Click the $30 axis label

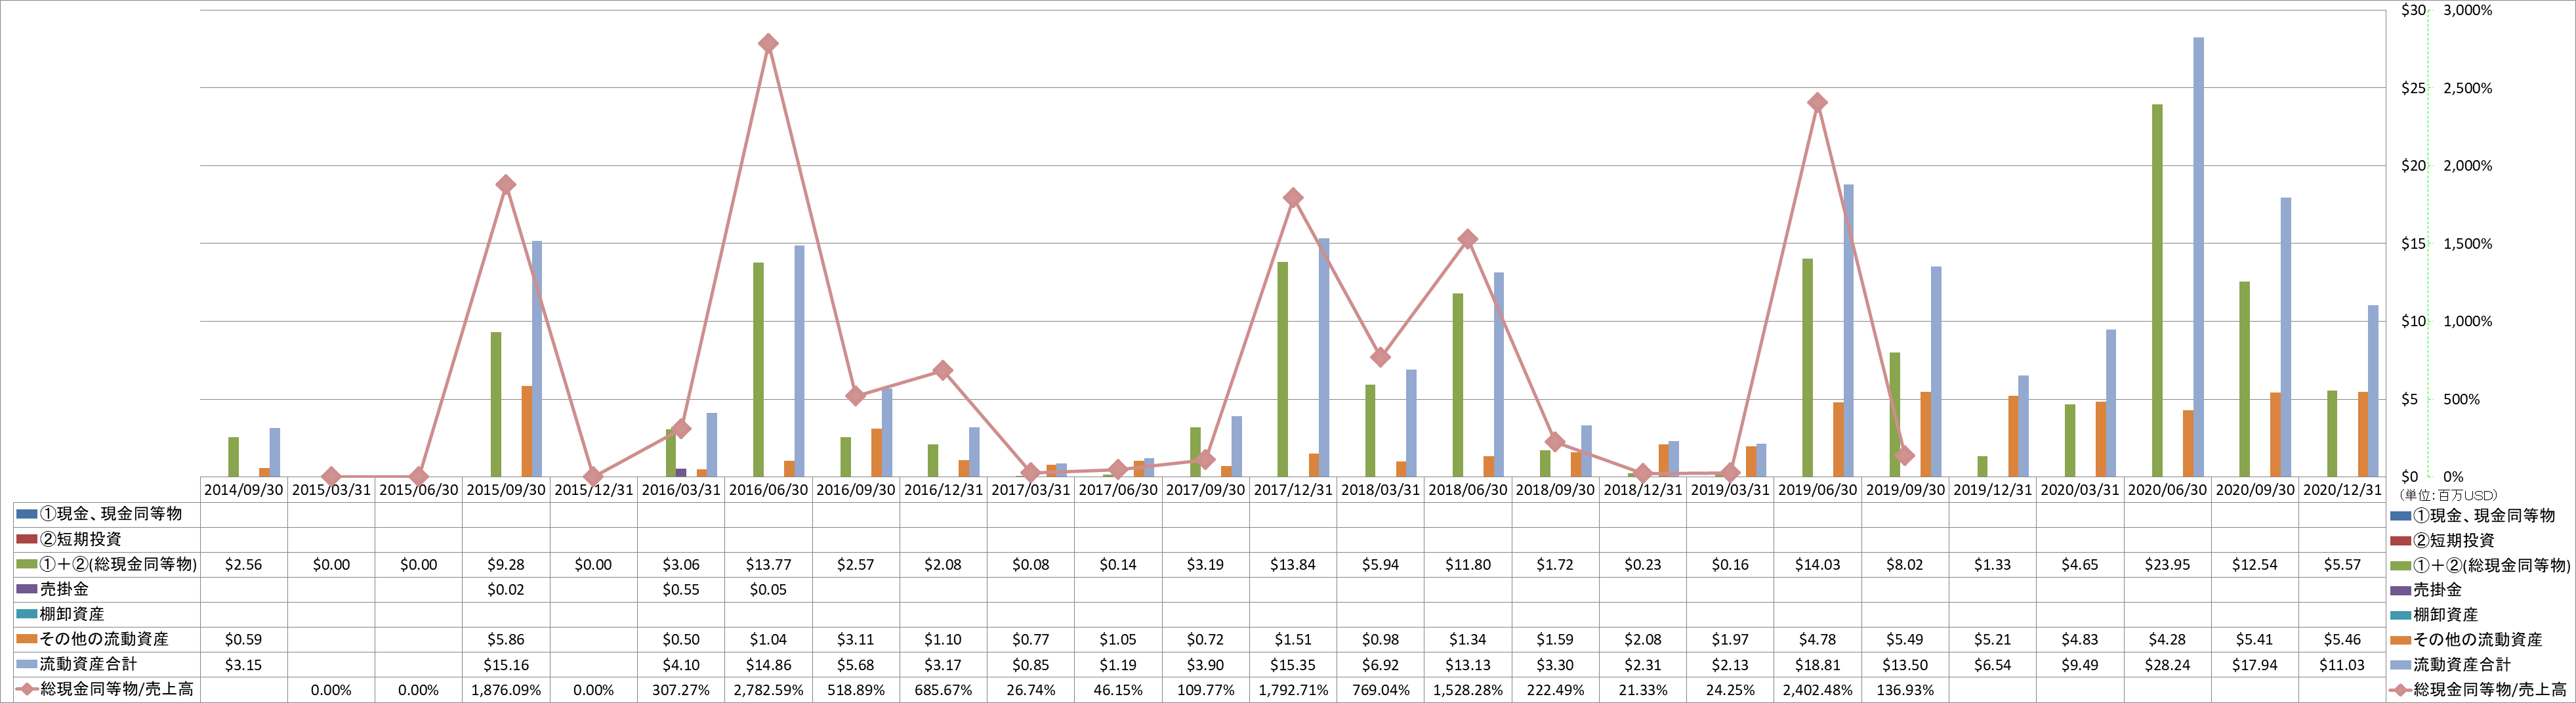click(x=2413, y=10)
